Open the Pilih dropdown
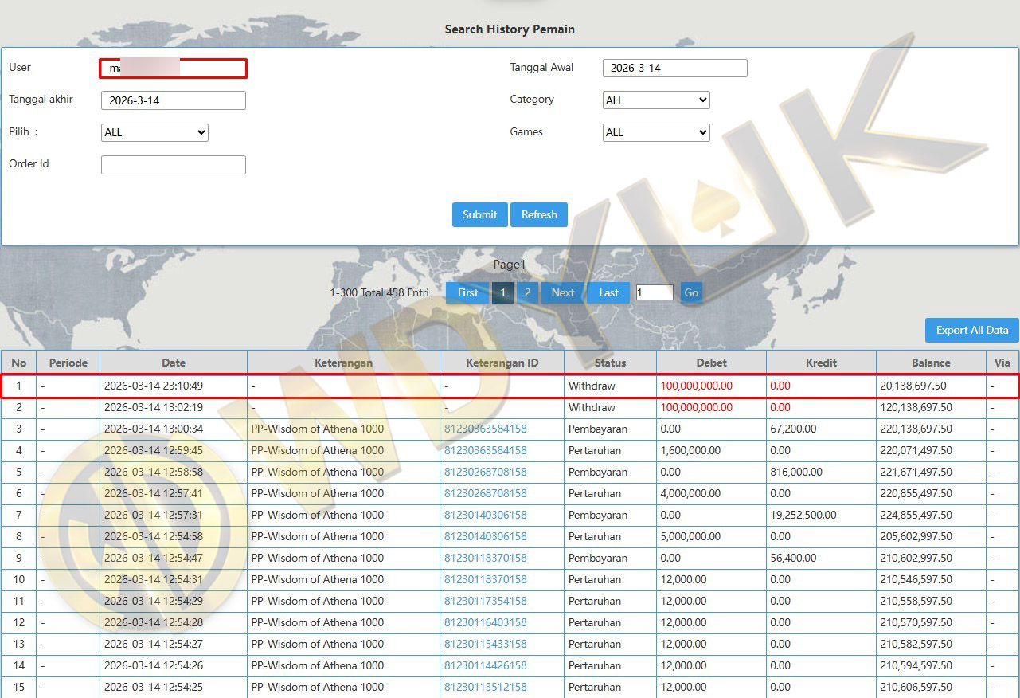Image resolution: width=1020 pixels, height=698 pixels. click(154, 132)
